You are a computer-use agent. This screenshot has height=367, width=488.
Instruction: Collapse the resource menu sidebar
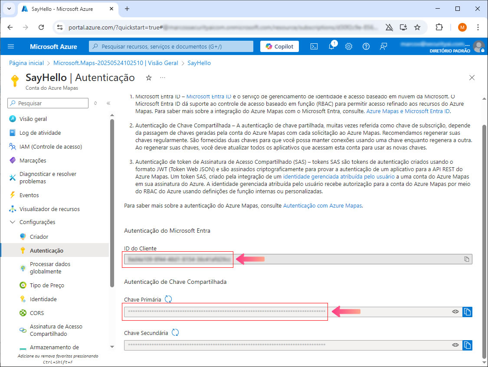(x=108, y=103)
